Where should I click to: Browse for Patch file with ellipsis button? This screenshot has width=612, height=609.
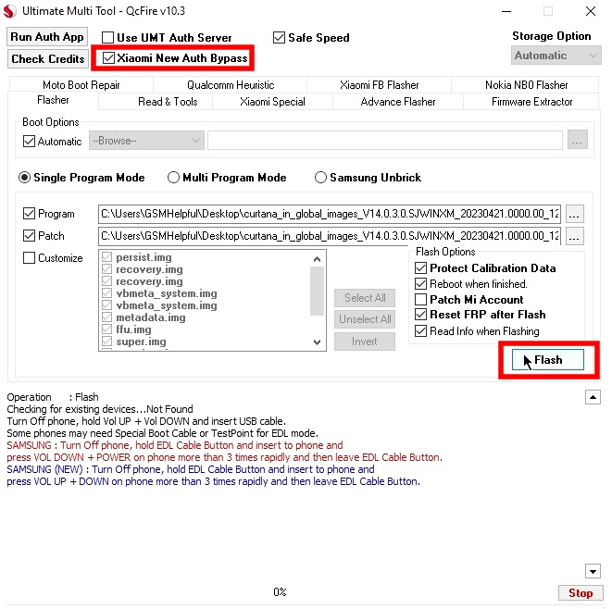coord(574,236)
